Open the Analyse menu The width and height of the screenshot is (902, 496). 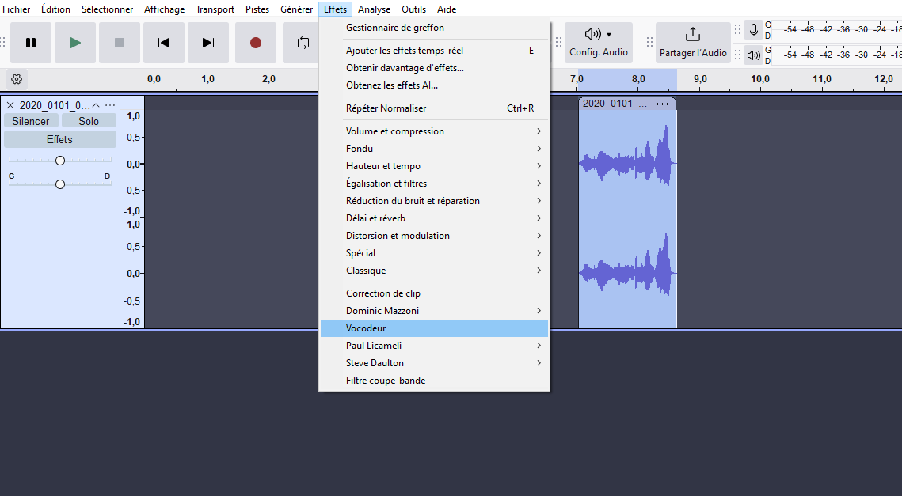374,9
